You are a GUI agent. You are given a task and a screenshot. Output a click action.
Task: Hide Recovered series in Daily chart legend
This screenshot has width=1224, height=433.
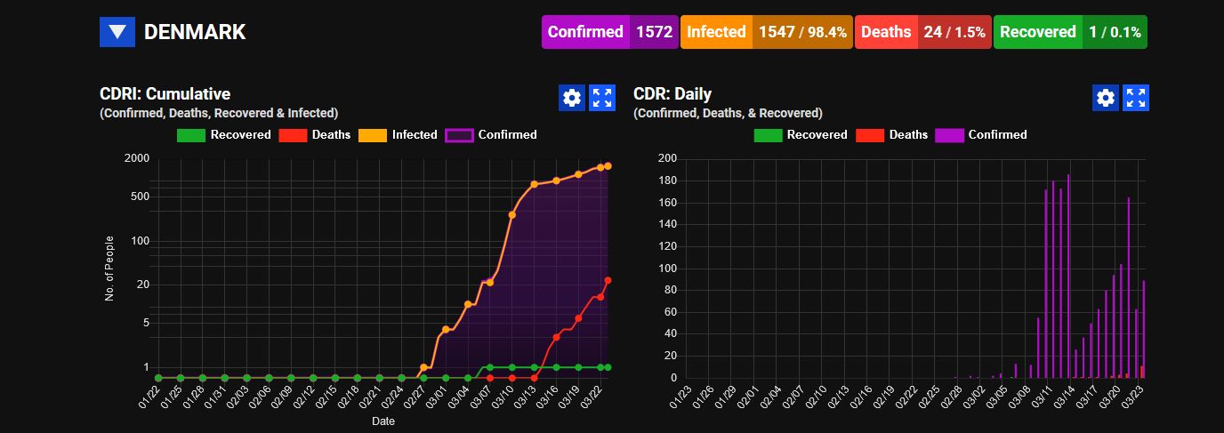[801, 135]
